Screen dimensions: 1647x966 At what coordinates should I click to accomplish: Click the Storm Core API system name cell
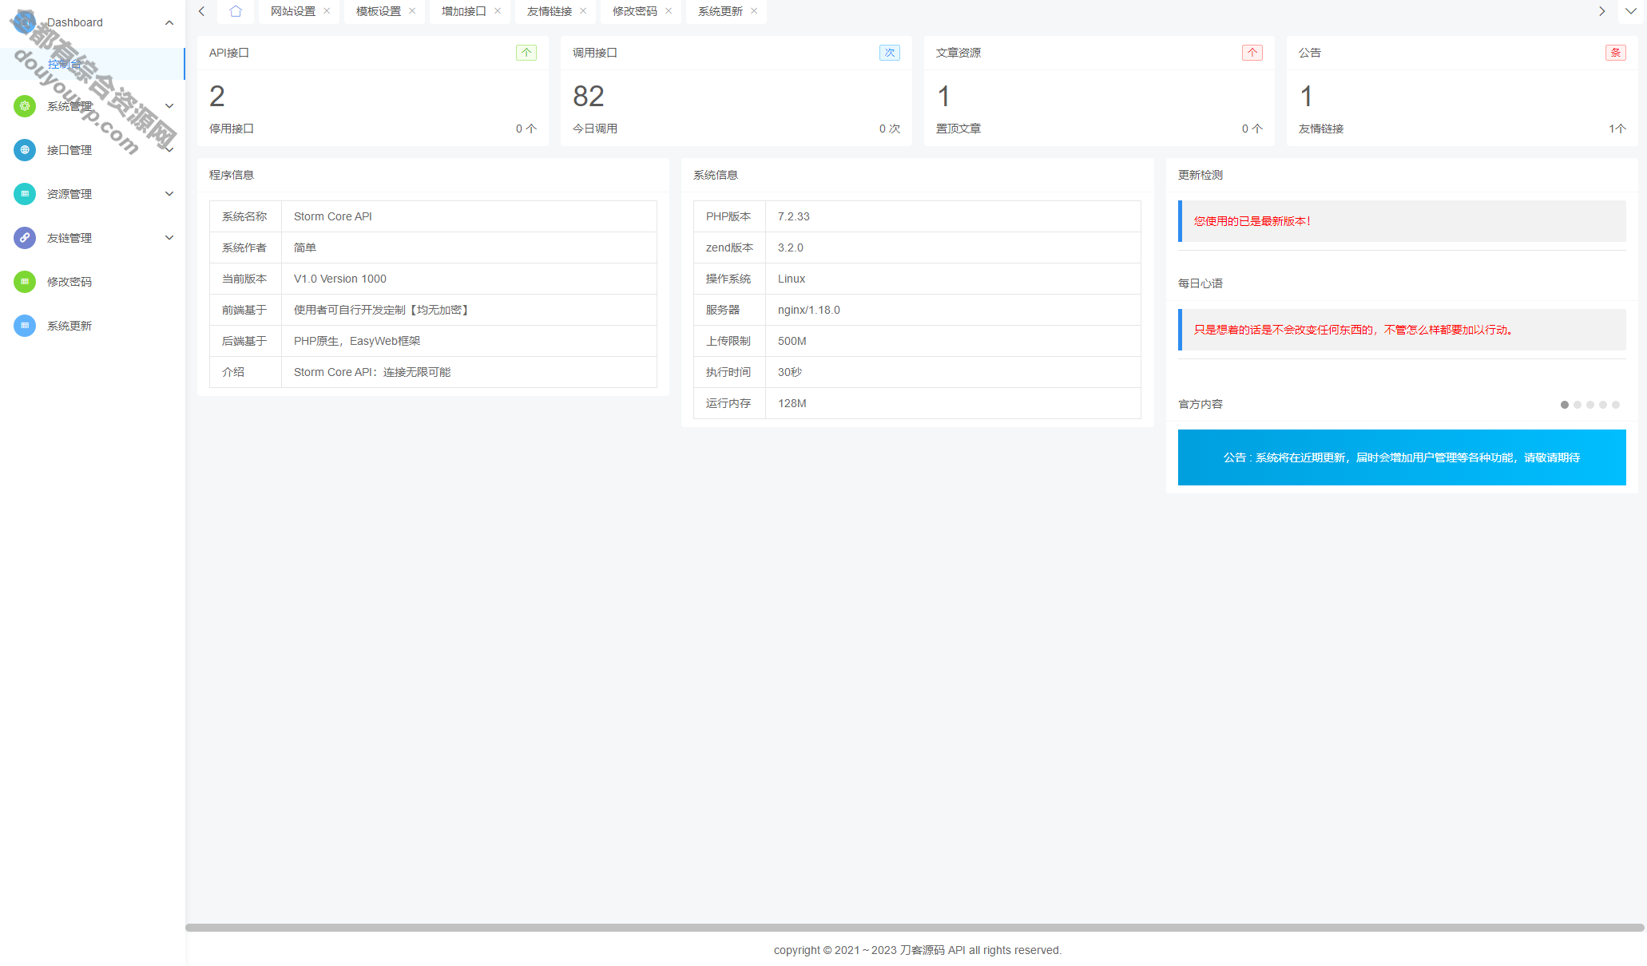469,216
